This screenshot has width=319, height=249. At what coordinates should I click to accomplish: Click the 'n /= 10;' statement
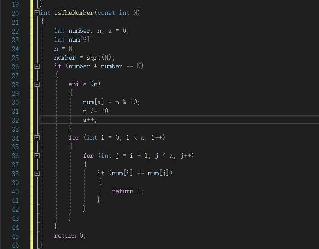(x=97, y=111)
